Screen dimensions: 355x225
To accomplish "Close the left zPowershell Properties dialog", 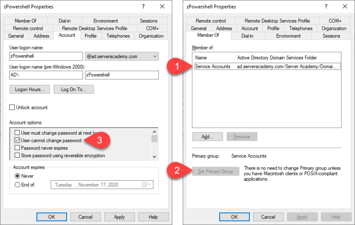I will tap(160, 7).
